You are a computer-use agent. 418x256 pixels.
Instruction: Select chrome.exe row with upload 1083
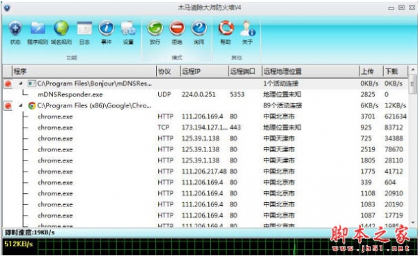pos(206,204)
